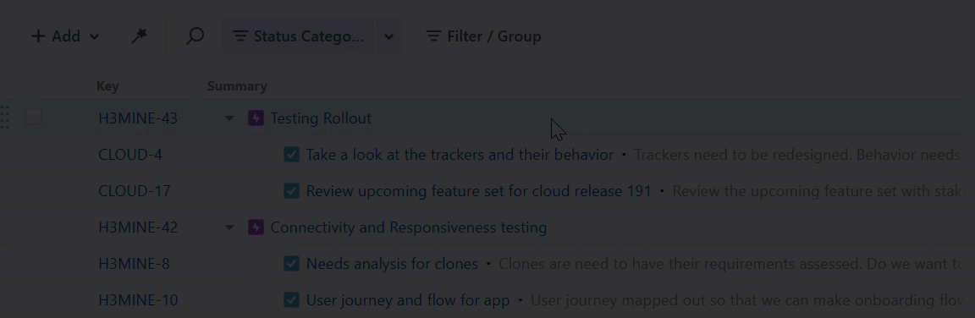Click the task icon for CLOUD-4
The height and width of the screenshot is (318, 975).
(292, 155)
